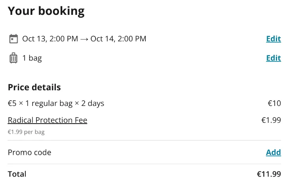Click the '2 days' duration text
Viewport: 296px width, 183px height.
point(93,104)
